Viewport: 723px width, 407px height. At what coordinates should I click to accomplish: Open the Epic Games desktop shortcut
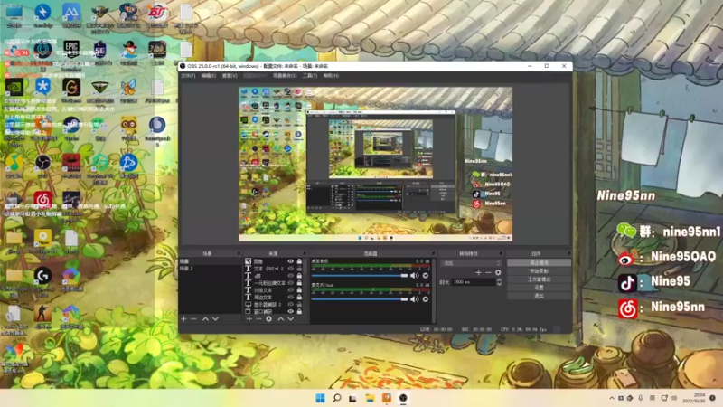click(x=71, y=49)
